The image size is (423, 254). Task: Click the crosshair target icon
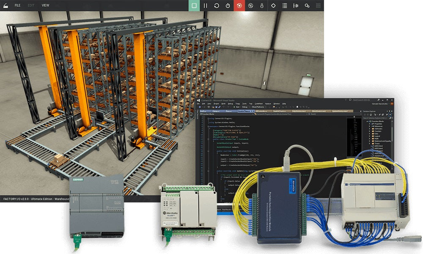click(x=273, y=5)
